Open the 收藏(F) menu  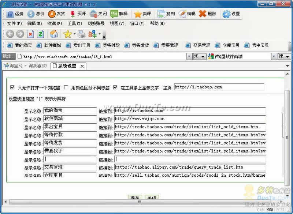[x=55, y=23]
